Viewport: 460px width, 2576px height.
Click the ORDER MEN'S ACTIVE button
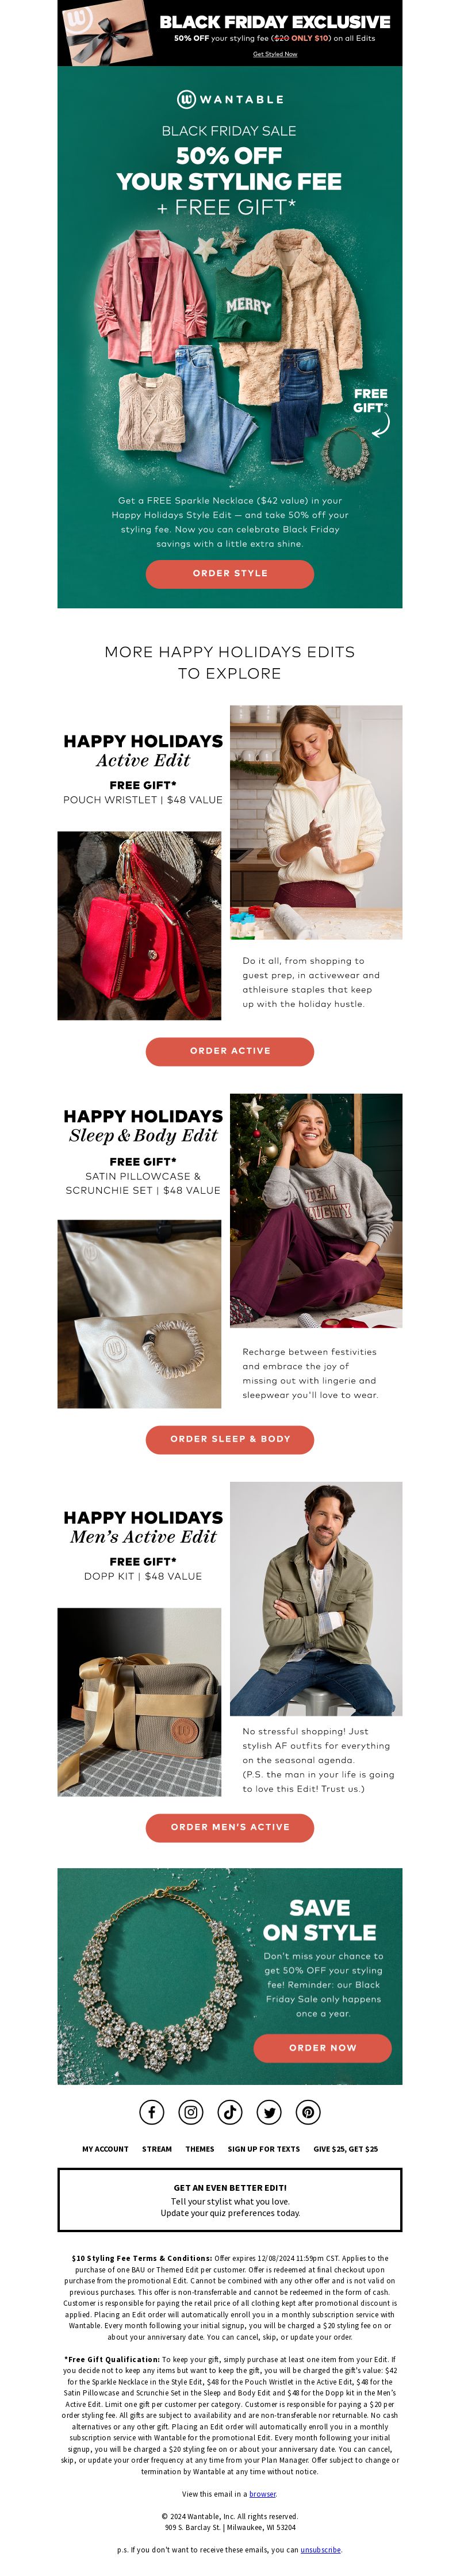click(230, 1827)
